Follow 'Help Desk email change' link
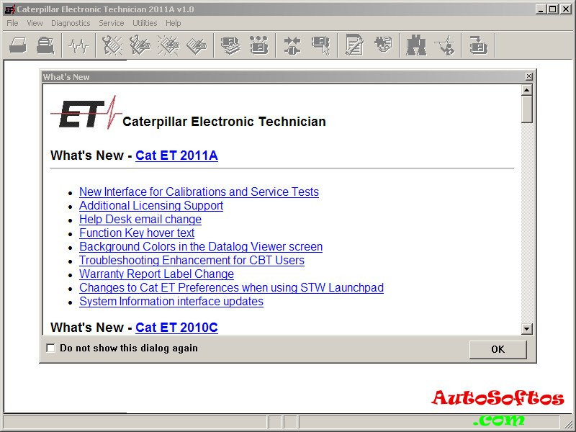The image size is (576, 432). (x=140, y=220)
